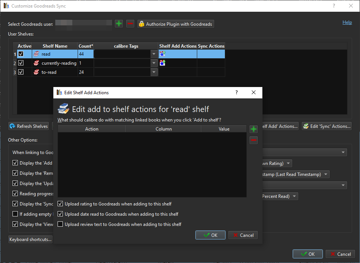Click the 'Shelf Add Actions' column header

178,46
